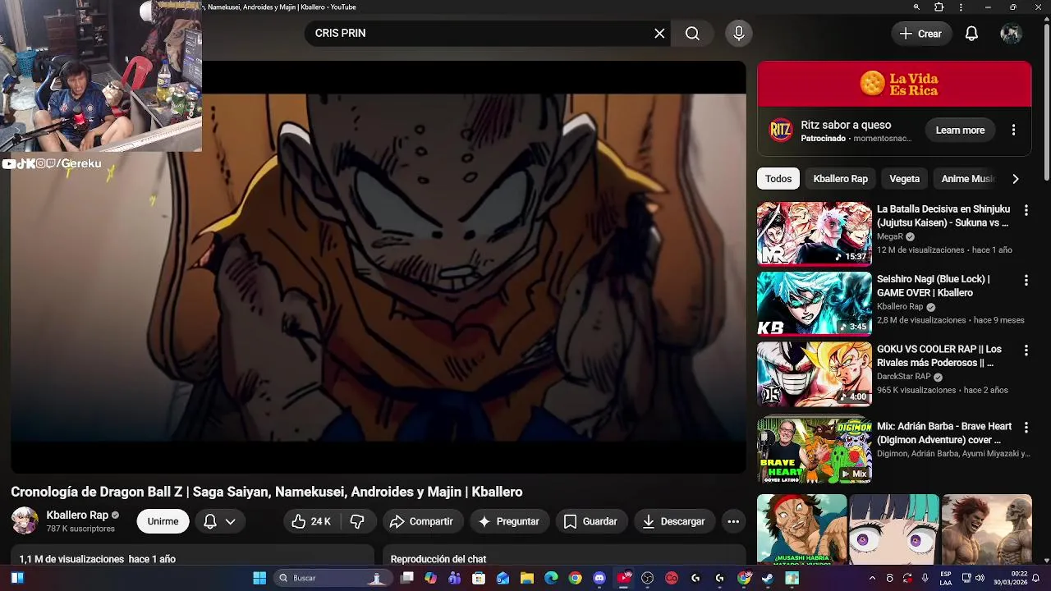The width and height of the screenshot is (1051, 591).
Task: Open options for the Seishiro Nagi video
Action: pos(1026,280)
